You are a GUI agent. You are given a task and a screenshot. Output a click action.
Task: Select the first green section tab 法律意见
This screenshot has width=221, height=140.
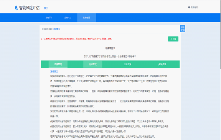[58, 64]
